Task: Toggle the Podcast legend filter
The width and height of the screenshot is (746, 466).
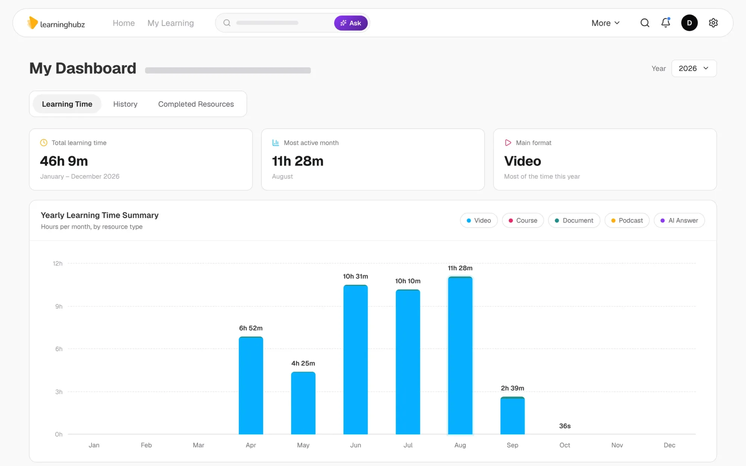Action: 627,220
